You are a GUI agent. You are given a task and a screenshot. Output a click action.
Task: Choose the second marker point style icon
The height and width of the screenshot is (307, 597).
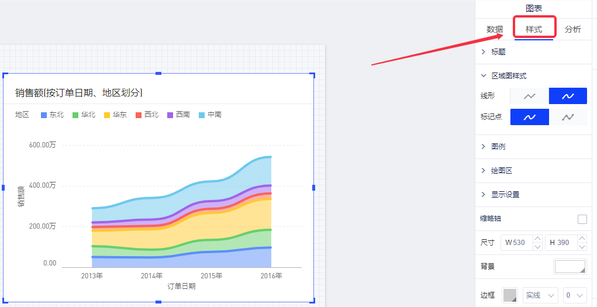[x=568, y=117]
